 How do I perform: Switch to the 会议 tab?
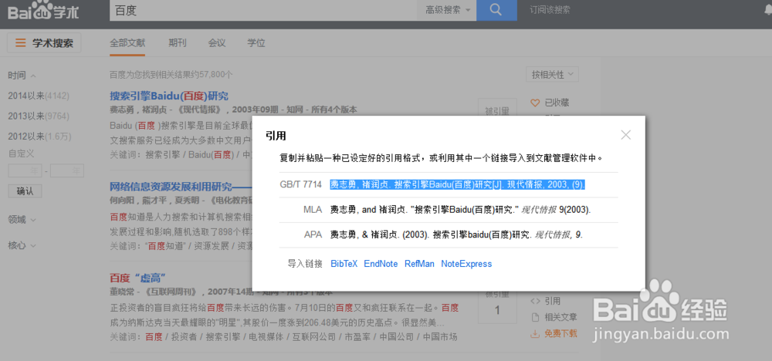click(217, 42)
